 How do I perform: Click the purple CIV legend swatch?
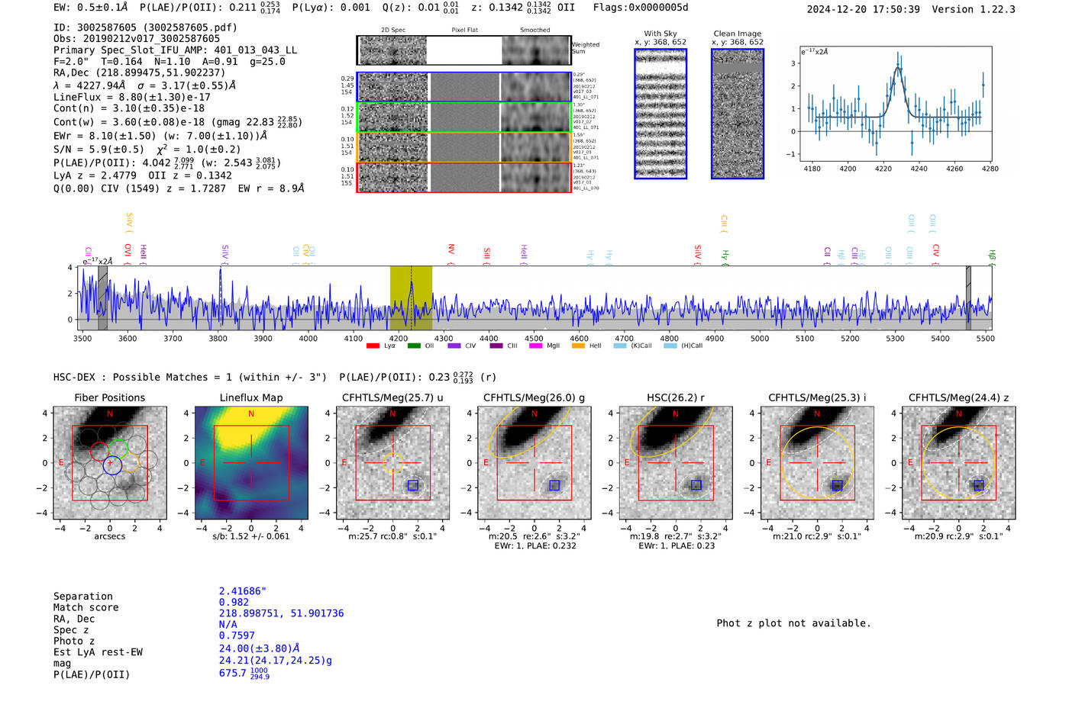tap(454, 346)
